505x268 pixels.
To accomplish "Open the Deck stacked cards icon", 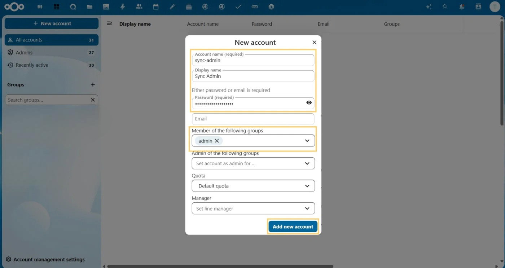I will click(189, 7).
